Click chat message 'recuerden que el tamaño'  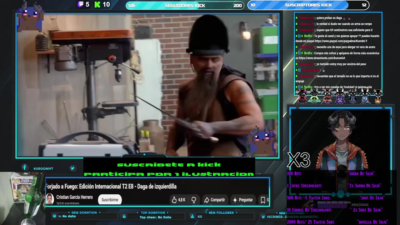click(337, 78)
